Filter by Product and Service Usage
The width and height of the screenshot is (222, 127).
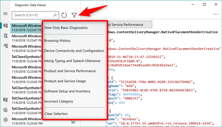65,81
